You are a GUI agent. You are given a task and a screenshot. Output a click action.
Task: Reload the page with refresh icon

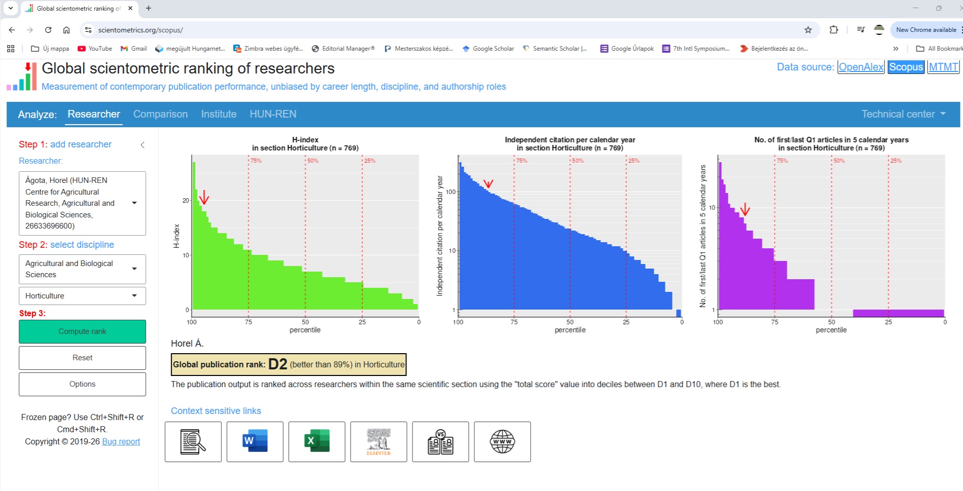click(x=48, y=30)
